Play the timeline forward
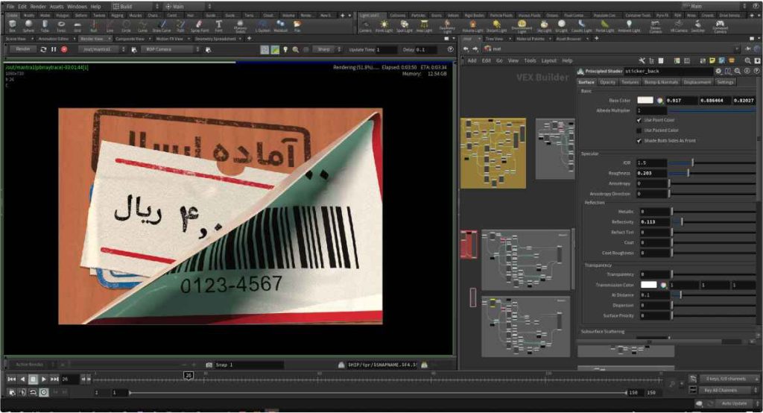The image size is (763, 413). coord(43,379)
